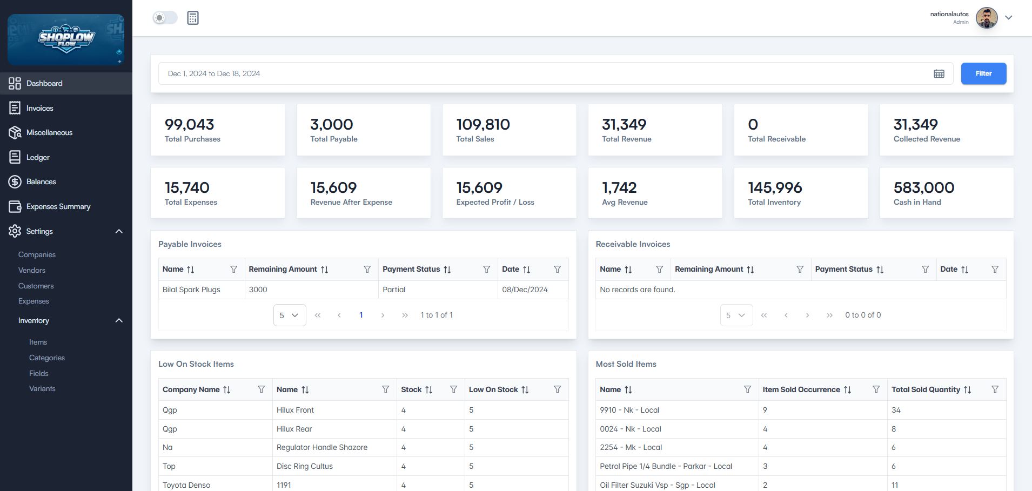Open the user account menu for nationalautos
This screenshot has width=1032, height=491.
pyautogui.click(x=1008, y=18)
